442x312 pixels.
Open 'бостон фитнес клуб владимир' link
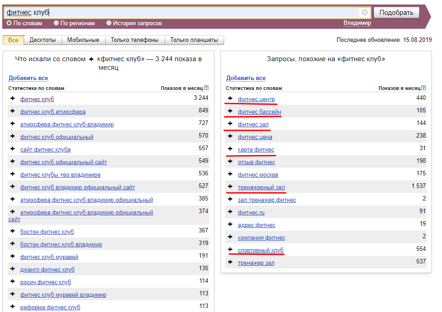tap(61, 245)
